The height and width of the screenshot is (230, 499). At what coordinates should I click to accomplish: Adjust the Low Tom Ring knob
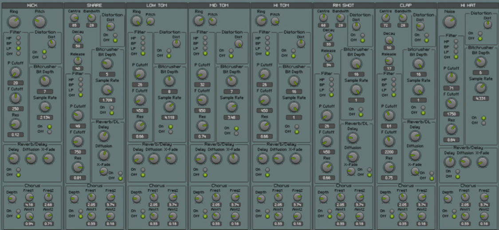(137, 21)
